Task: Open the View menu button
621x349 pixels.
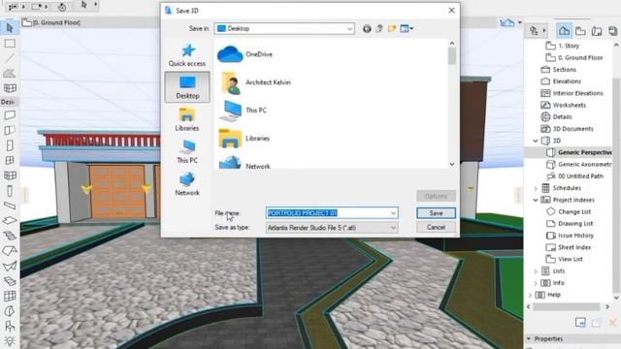Action: point(407,28)
